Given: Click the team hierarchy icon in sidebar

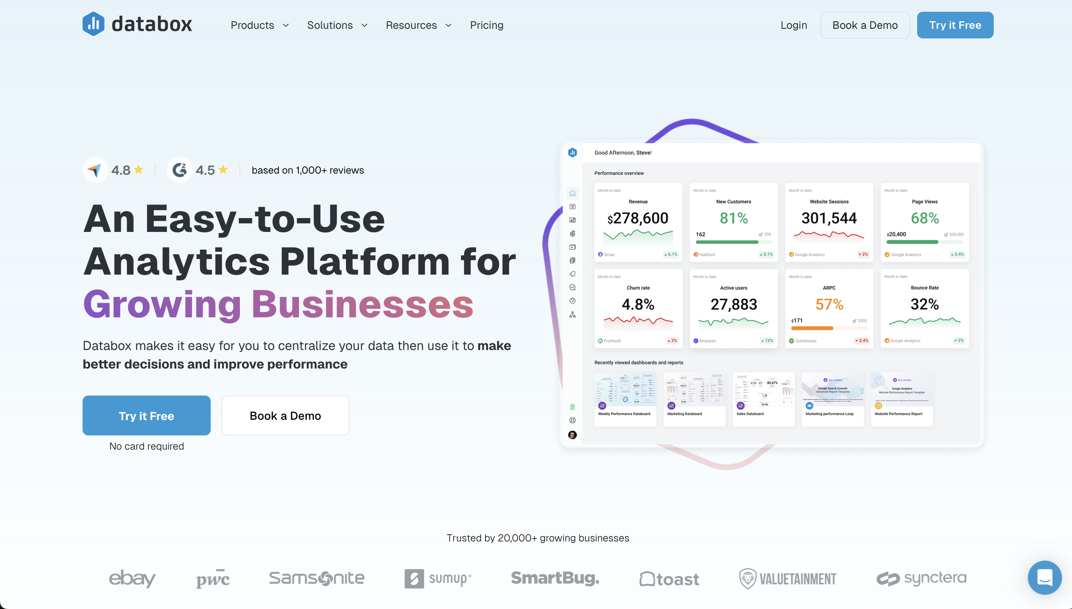Looking at the screenshot, I should tap(572, 314).
